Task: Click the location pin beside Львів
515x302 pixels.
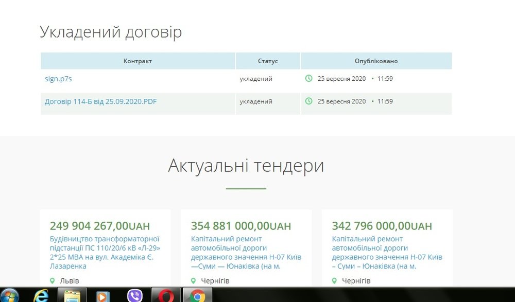Action: click(x=52, y=281)
